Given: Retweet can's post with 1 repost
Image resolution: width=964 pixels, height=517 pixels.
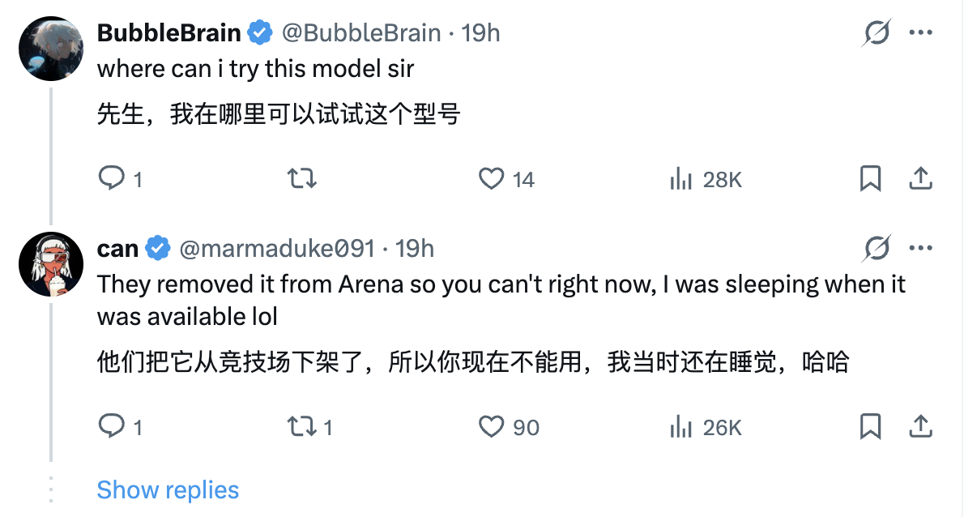Looking at the screenshot, I should click(x=302, y=425).
